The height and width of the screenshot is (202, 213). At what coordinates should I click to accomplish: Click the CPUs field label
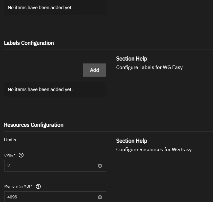point(10,155)
